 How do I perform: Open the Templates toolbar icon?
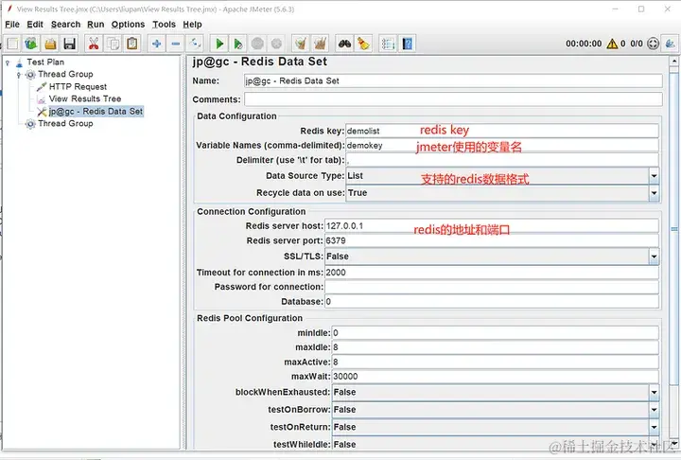click(x=31, y=44)
